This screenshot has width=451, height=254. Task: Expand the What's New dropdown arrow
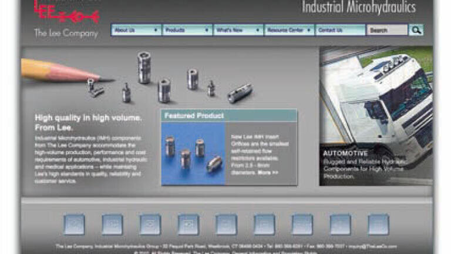pyautogui.click(x=258, y=30)
